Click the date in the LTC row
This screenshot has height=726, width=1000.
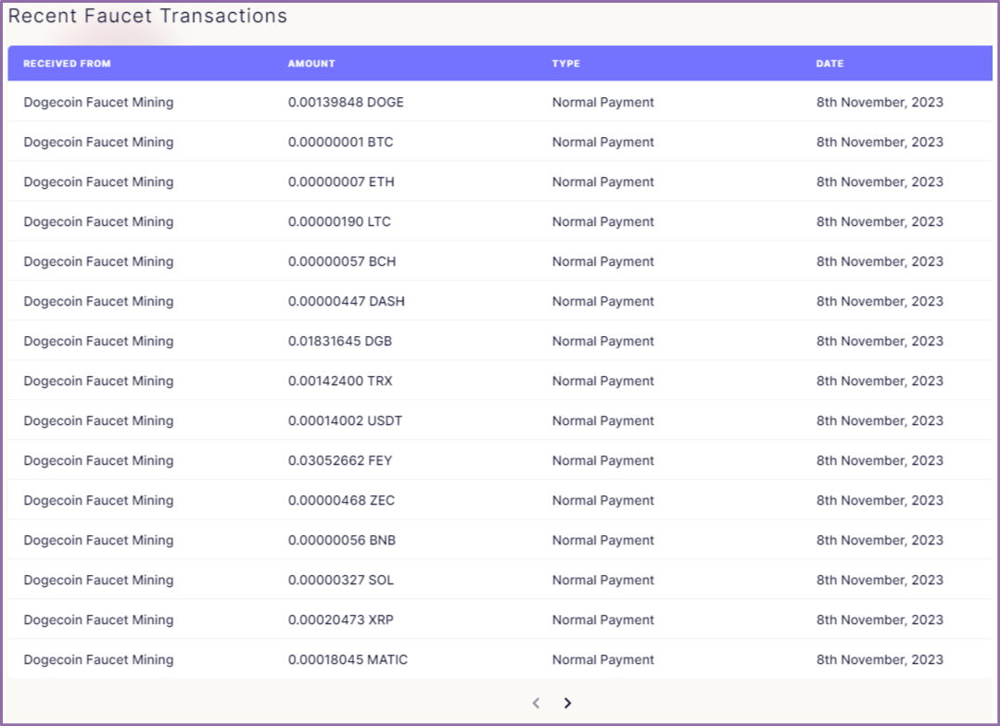tap(880, 222)
